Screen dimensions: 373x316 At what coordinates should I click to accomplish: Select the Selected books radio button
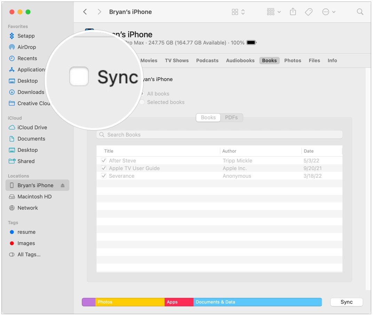point(142,102)
